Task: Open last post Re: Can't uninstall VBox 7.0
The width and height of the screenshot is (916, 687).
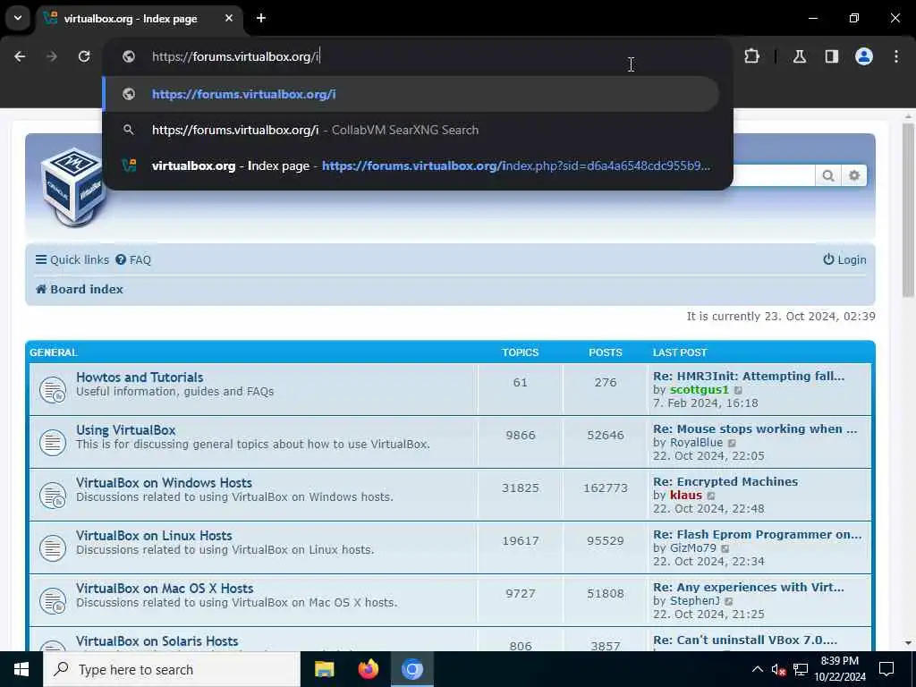Action: pos(745,640)
